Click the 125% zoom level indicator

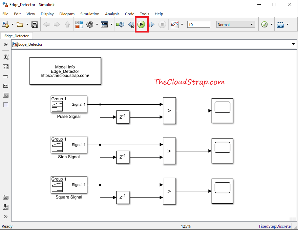pos(186,226)
